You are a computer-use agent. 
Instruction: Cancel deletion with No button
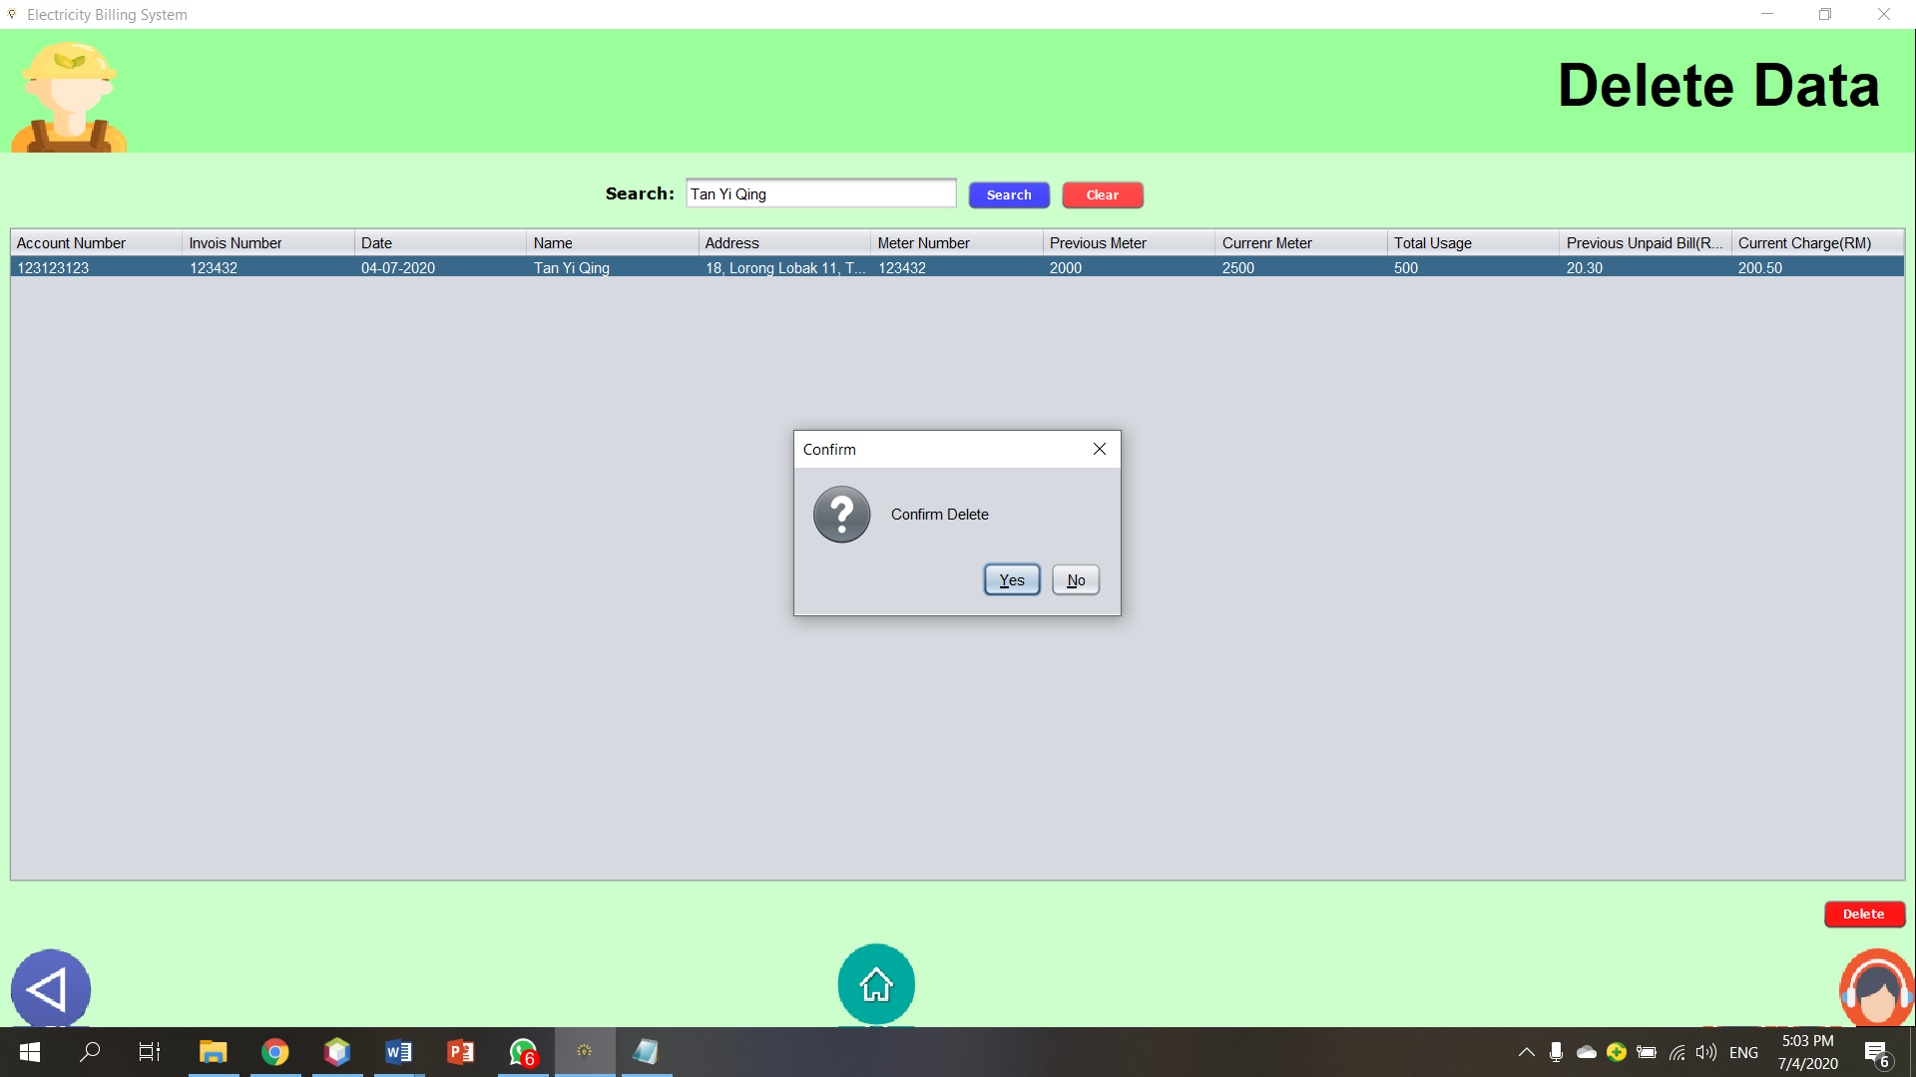(x=1075, y=580)
